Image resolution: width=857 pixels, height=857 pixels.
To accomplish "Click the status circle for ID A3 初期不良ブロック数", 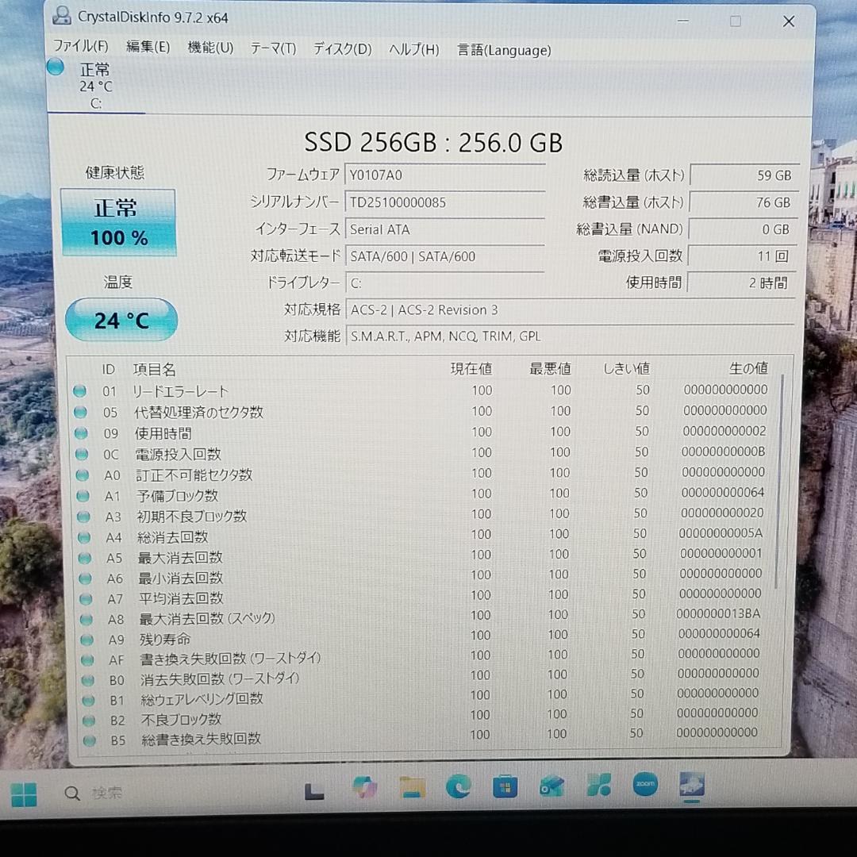I will [x=83, y=517].
